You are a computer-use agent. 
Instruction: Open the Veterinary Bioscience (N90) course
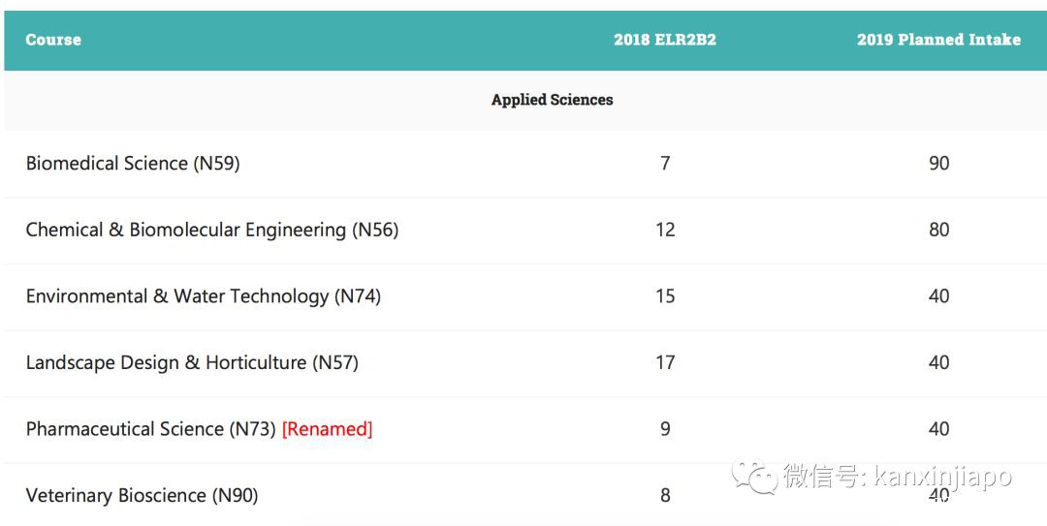click(142, 495)
